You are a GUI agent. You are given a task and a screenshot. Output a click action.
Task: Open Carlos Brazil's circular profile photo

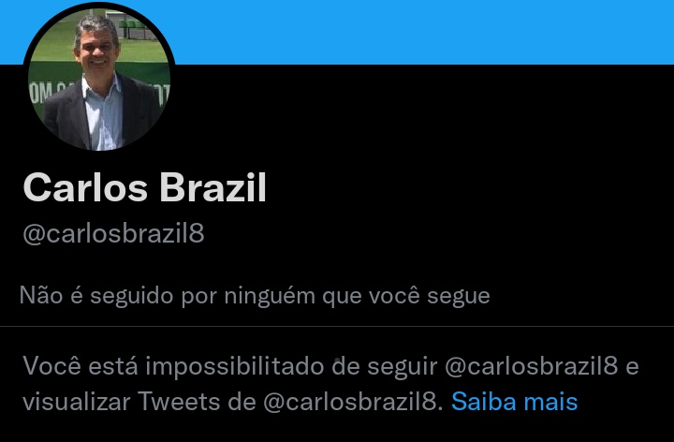click(99, 79)
